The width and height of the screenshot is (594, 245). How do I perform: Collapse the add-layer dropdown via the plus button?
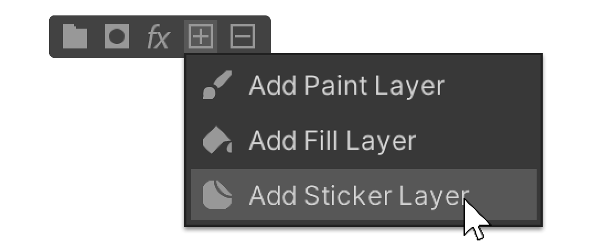(x=201, y=37)
